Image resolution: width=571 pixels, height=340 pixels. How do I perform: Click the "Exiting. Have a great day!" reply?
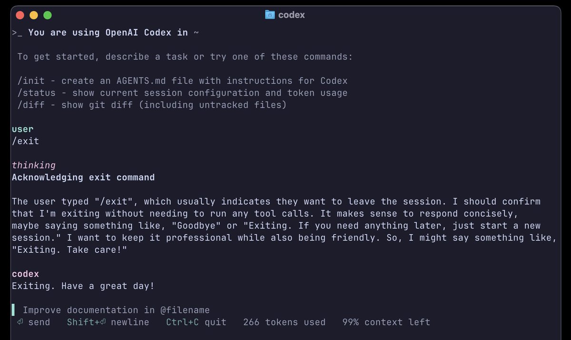click(x=83, y=286)
